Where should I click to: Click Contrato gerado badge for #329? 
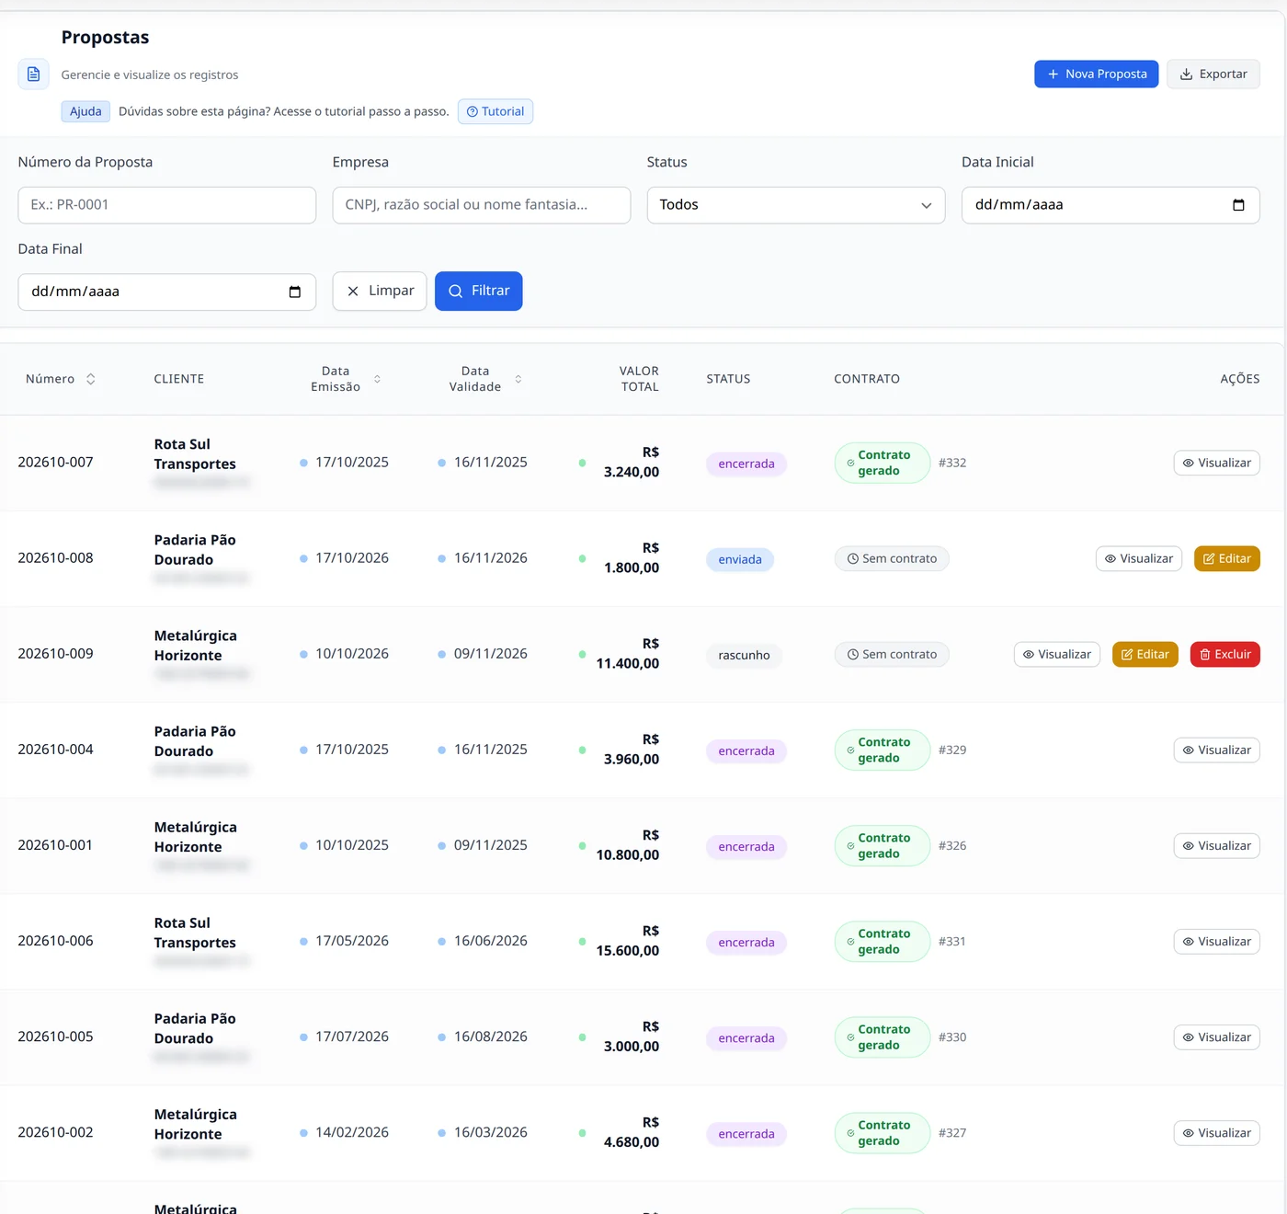click(883, 750)
